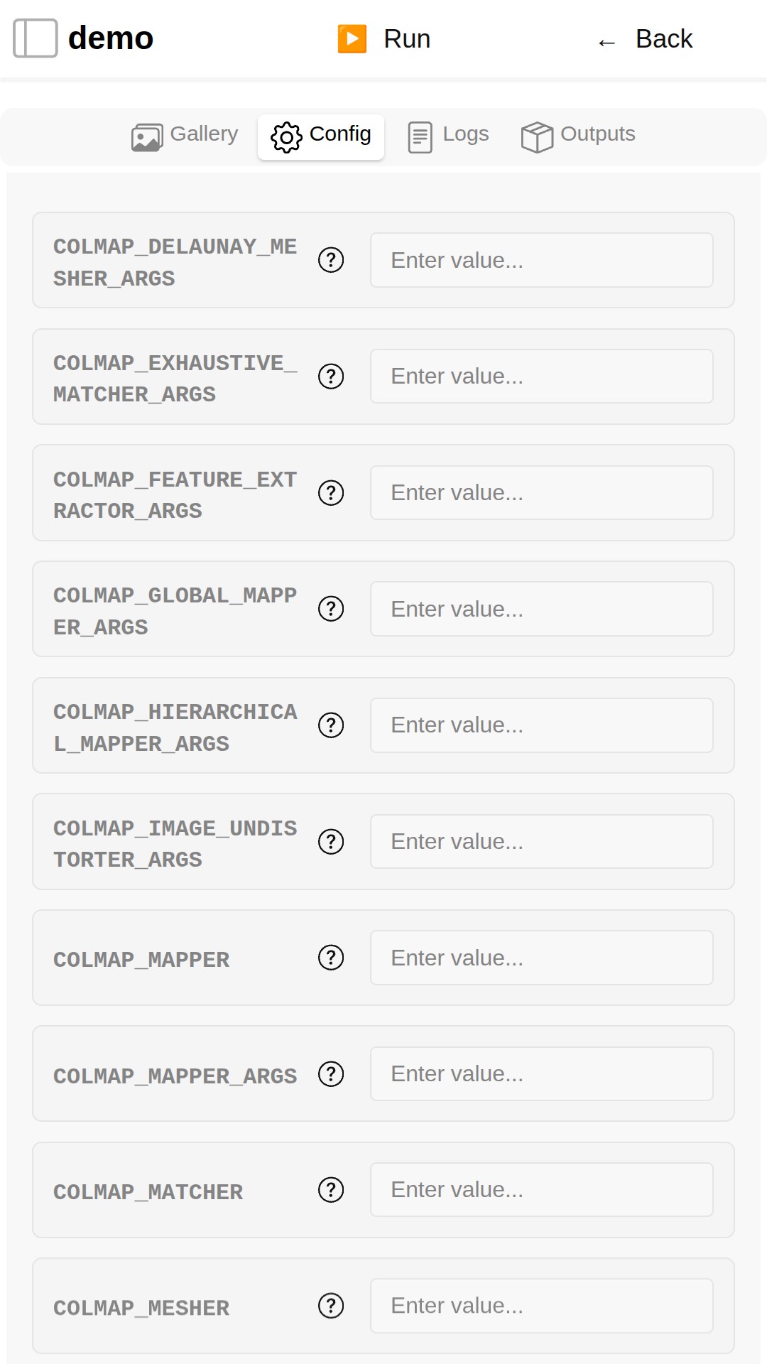This screenshot has height=1364, width=767.
Task: Focus the COLMAP_HIERARCHICAL_MAPPER_ARGS value field
Action: 542,725
